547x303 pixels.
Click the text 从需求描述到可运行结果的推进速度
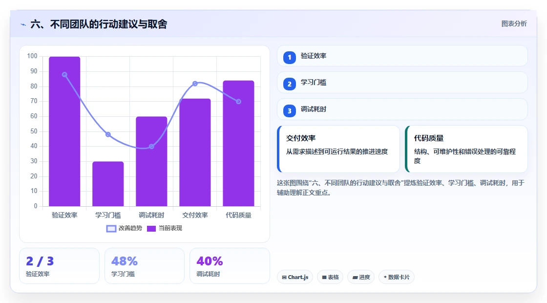(x=337, y=151)
